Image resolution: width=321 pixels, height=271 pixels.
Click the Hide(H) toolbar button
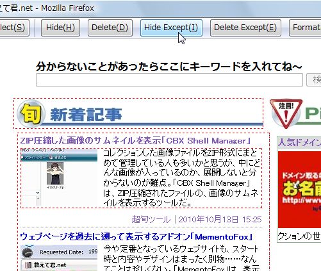click(x=60, y=28)
